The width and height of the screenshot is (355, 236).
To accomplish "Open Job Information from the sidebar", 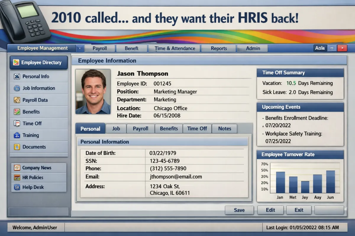I will pos(39,88).
